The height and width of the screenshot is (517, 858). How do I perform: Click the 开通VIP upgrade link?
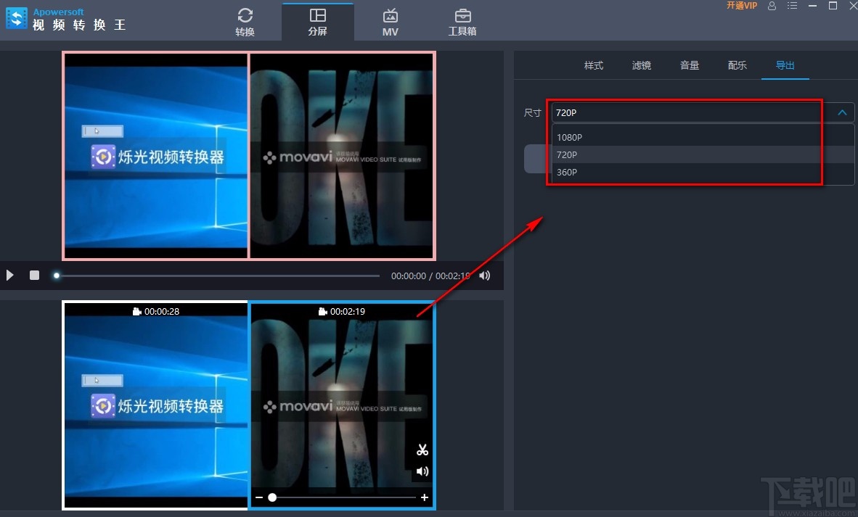pyautogui.click(x=742, y=6)
